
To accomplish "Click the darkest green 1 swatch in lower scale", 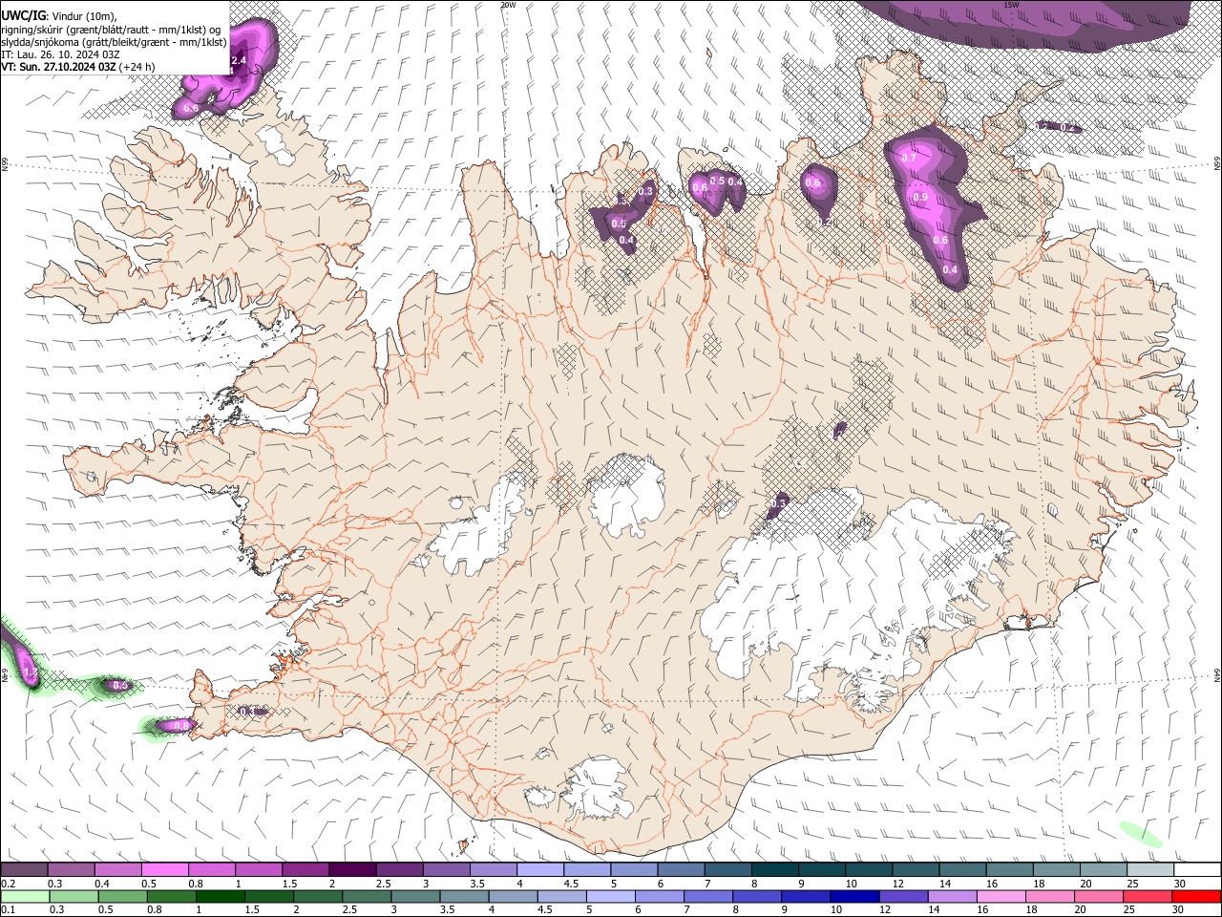I will coord(220,896).
